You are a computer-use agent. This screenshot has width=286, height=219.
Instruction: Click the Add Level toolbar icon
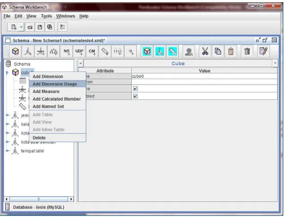click(x=118, y=51)
